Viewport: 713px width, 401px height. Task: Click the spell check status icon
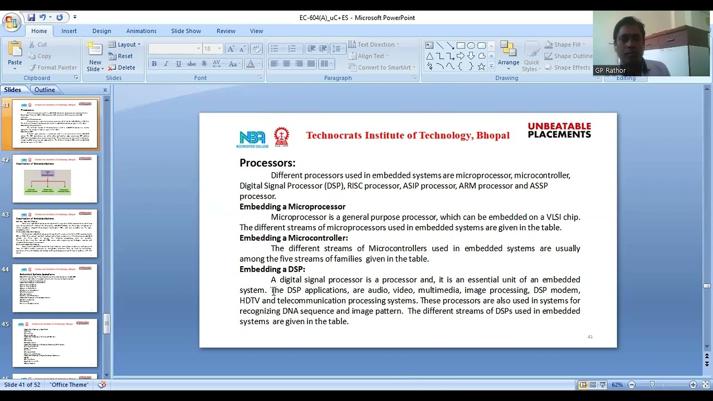(102, 385)
